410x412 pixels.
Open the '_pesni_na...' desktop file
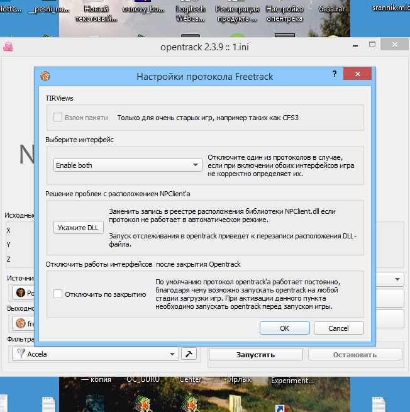click(49, 9)
